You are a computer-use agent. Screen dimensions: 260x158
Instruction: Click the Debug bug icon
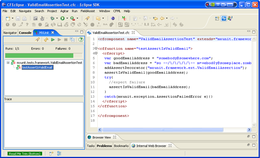pyautogui.click(x=53, y=18)
